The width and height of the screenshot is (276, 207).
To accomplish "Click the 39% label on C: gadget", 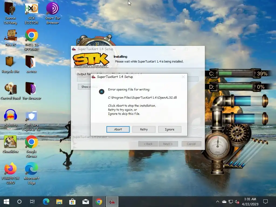I will tap(262, 74).
